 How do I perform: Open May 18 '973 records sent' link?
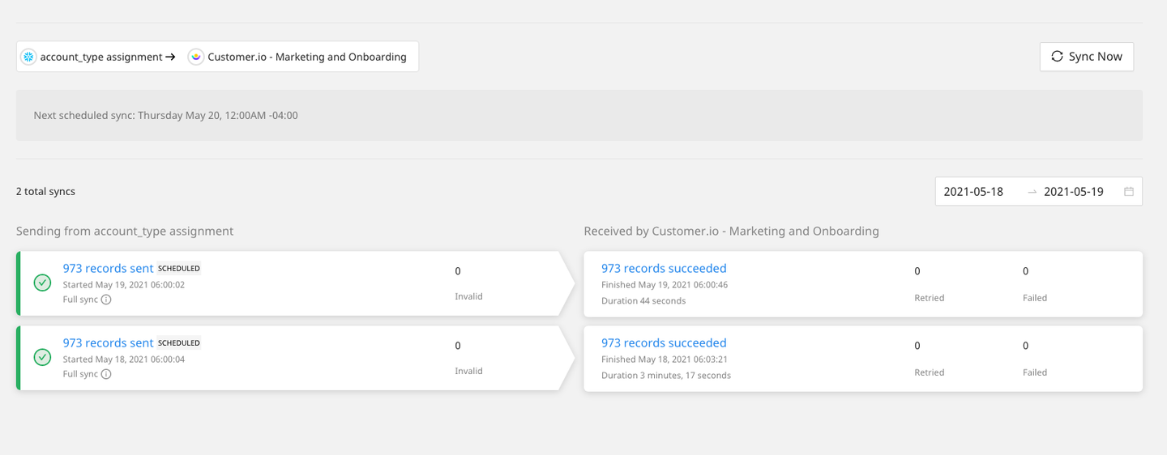(x=108, y=342)
